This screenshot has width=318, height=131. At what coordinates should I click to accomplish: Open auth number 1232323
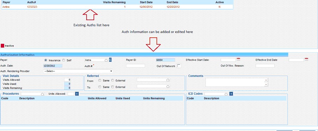pyautogui.click(x=32, y=7)
